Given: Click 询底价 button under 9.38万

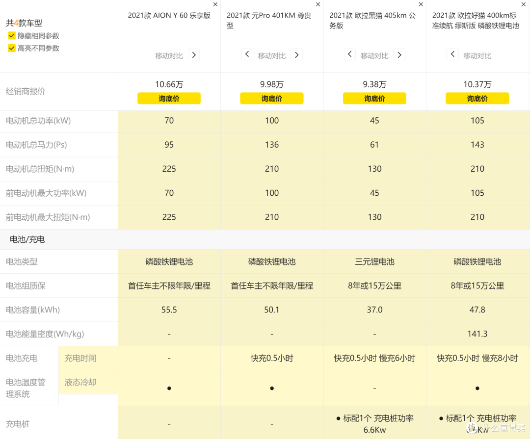Looking at the screenshot, I should click(x=374, y=98).
